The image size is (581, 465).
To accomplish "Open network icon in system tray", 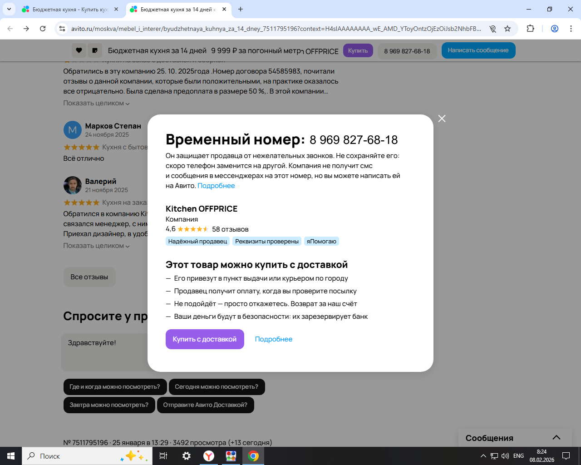I will coord(494,456).
